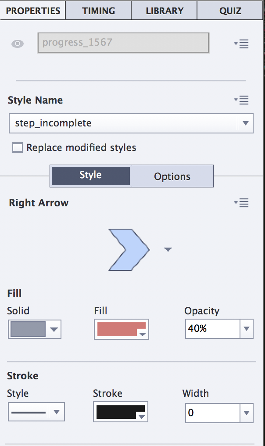Open the Stroke Style line dropdown

coord(36,412)
